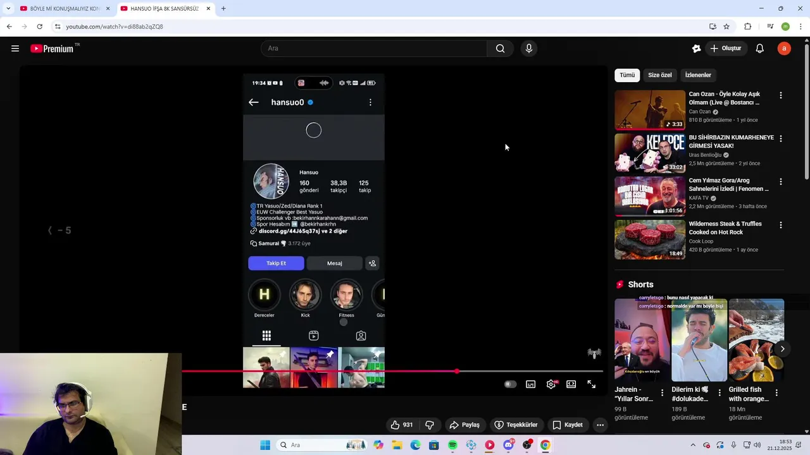This screenshot has width=810, height=455.
Task: Open more actions ellipsis below video
Action: click(x=600, y=425)
